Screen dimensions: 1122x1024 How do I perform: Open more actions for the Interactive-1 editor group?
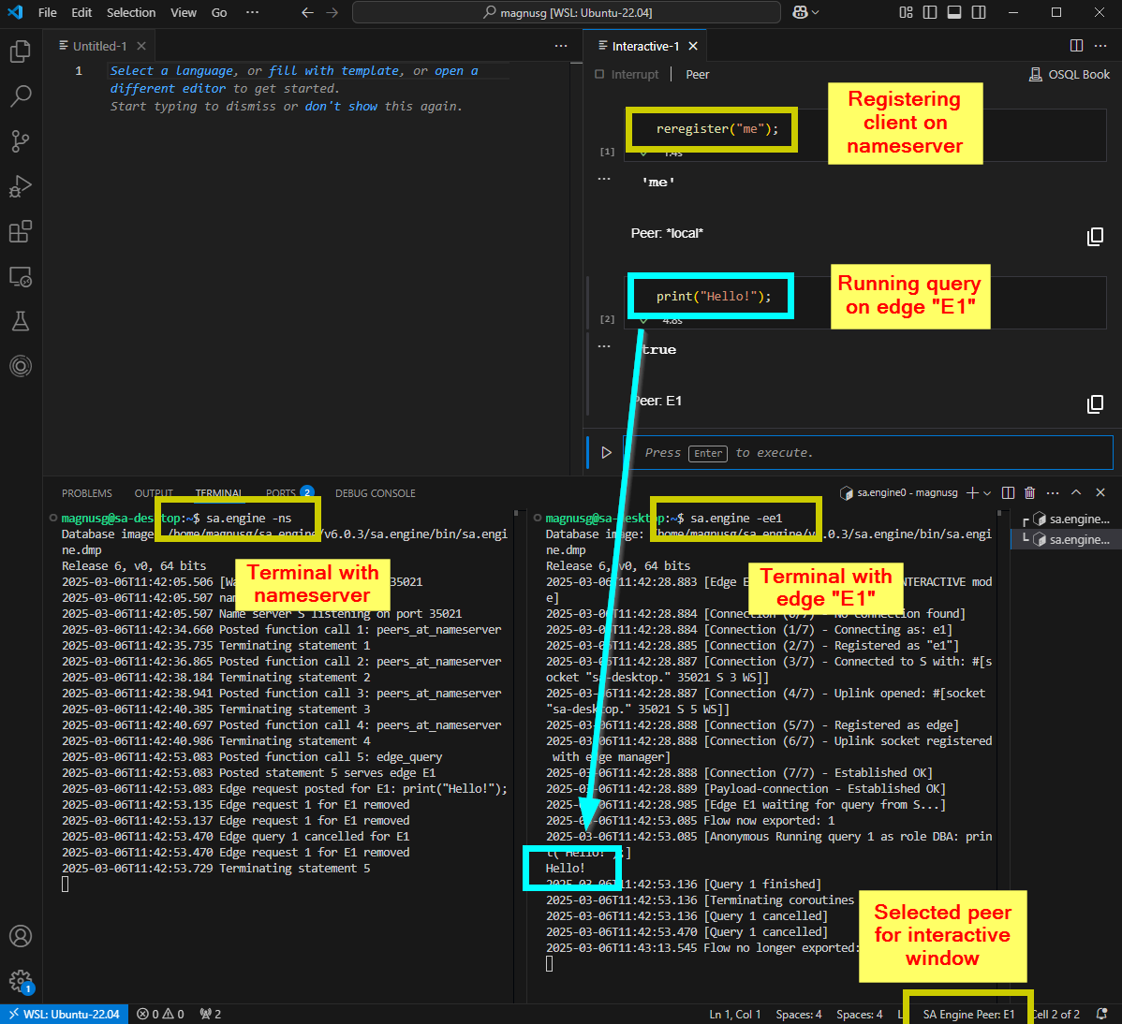pyautogui.click(x=1100, y=46)
